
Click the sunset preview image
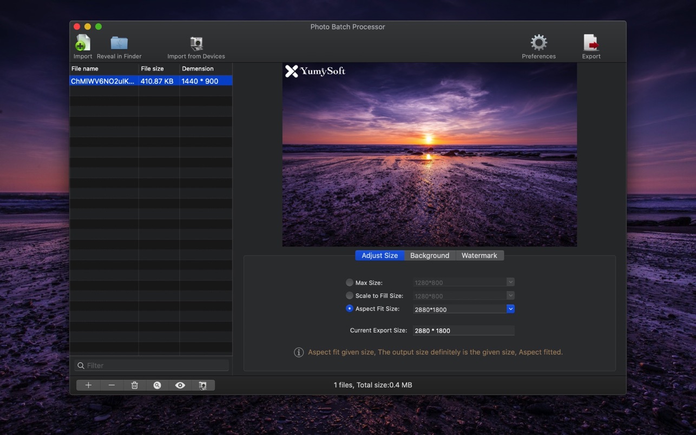[430, 155]
